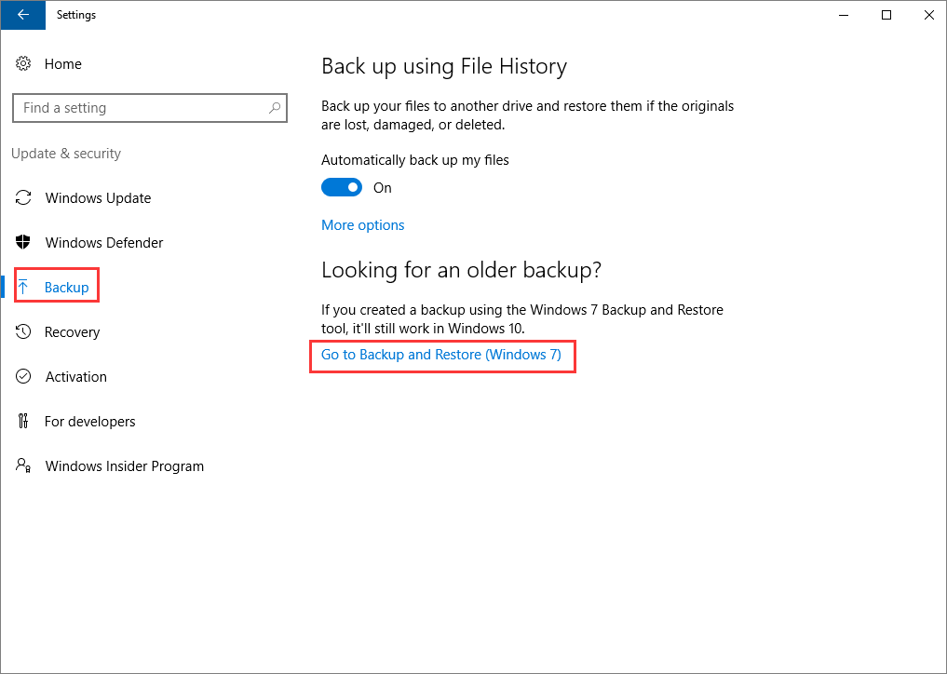Go to Backup and Restore (Windows 7)
The width and height of the screenshot is (947, 674).
click(x=442, y=355)
